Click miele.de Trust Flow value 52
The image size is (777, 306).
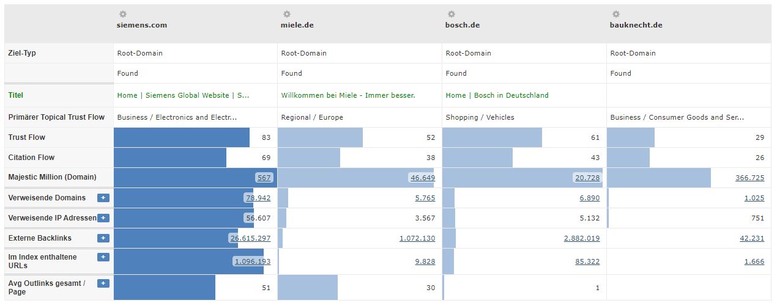[x=431, y=138]
